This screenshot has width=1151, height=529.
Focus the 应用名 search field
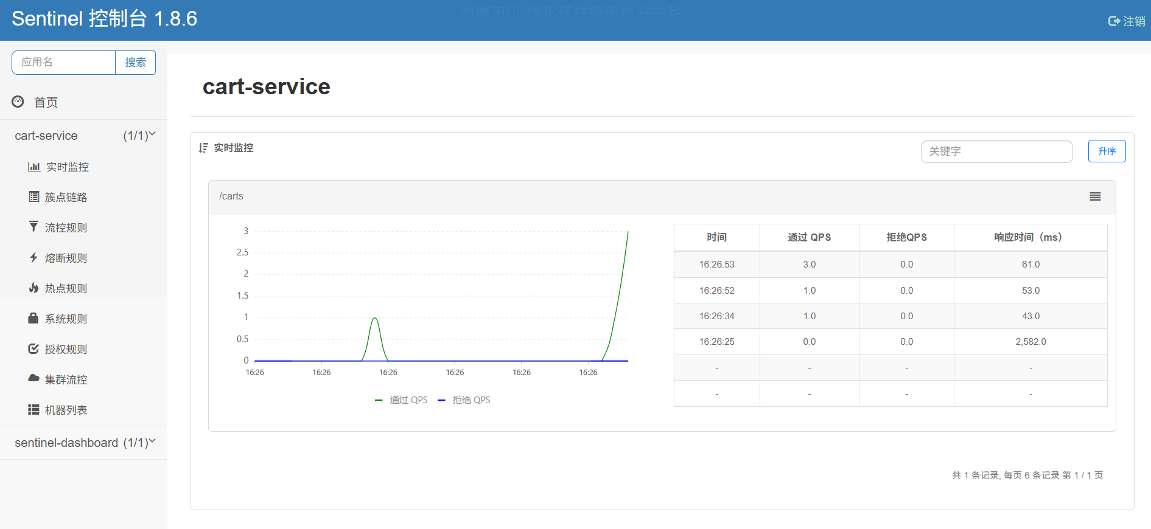(64, 63)
